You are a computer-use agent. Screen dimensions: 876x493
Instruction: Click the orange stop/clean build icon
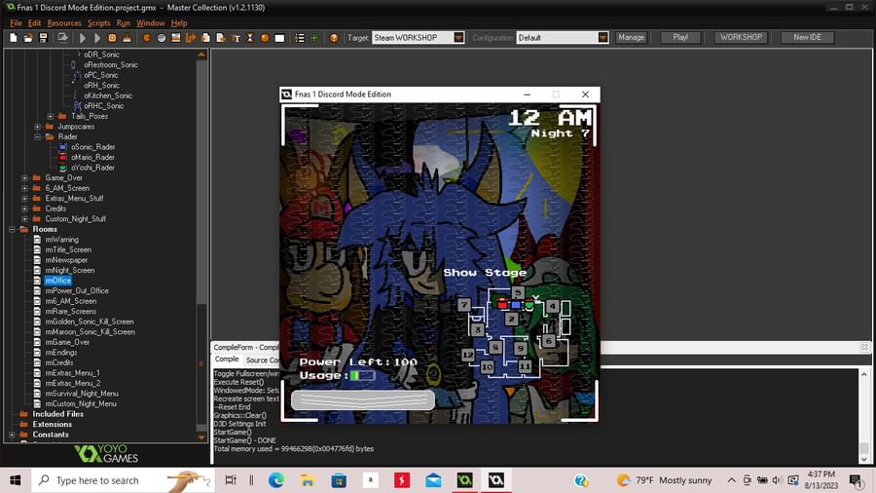pos(112,38)
